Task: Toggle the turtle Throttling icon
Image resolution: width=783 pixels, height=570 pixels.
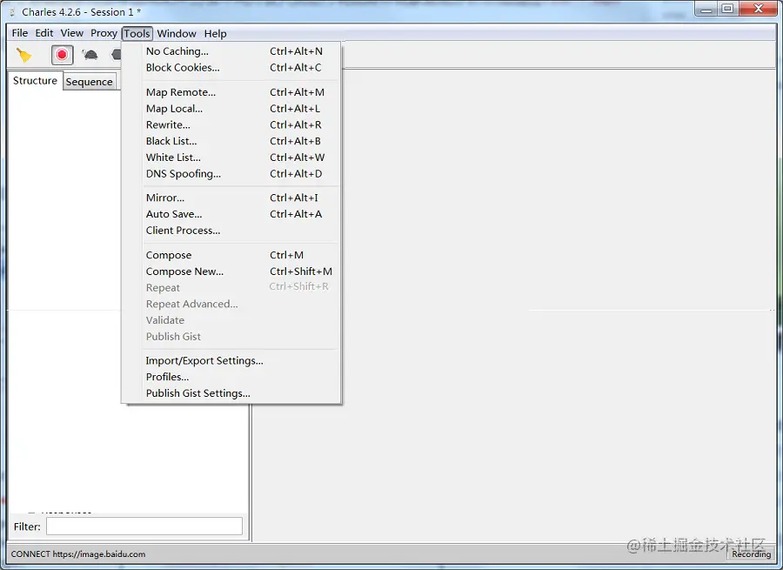Action: (90, 55)
